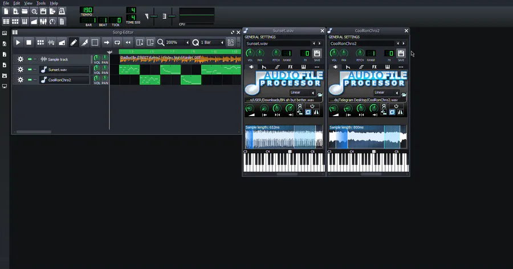Stop song playback in Song Editor
513x269 pixels.
pyautogui.click(x=29, y=43)
